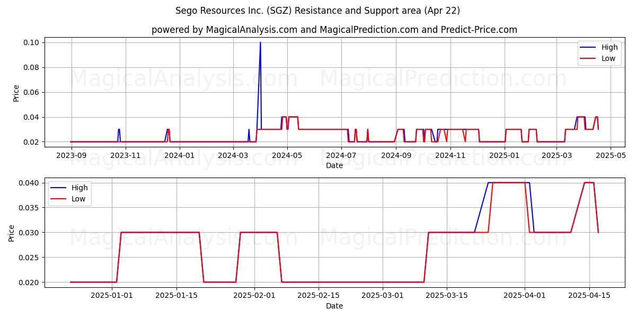636x318 pixels.
Task: Click 'High' in the bottom chart legend
Action: tap(80, 188)
